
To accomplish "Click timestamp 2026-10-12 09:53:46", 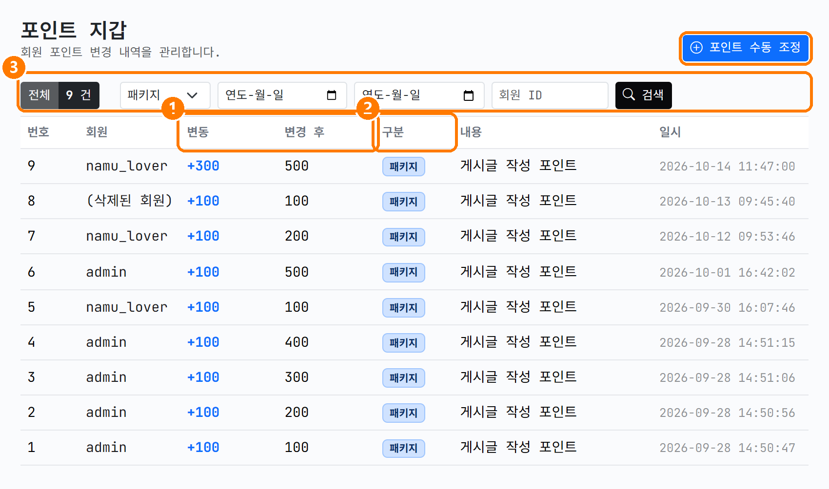I will tap(727, 237).
